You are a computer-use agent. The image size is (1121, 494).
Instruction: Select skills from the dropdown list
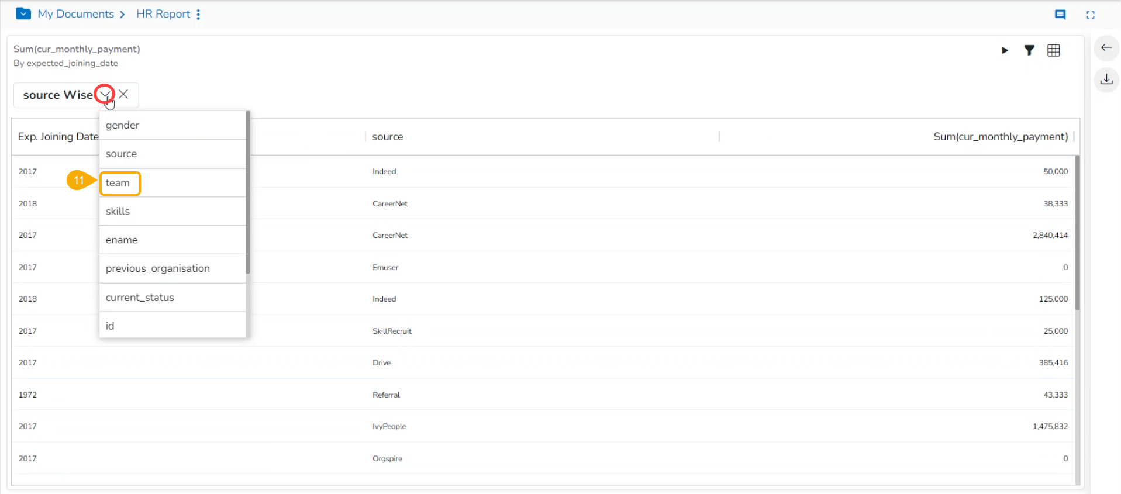(x=118, y=211)
